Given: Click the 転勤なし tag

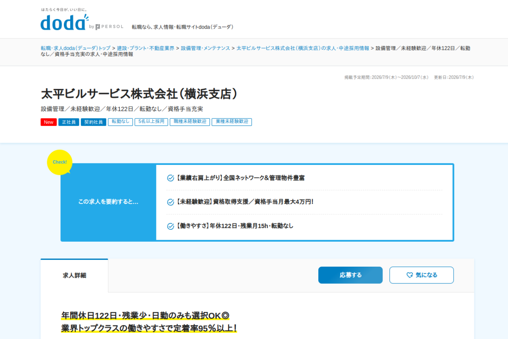Looking at the screenshot, I should coord(120,122).
